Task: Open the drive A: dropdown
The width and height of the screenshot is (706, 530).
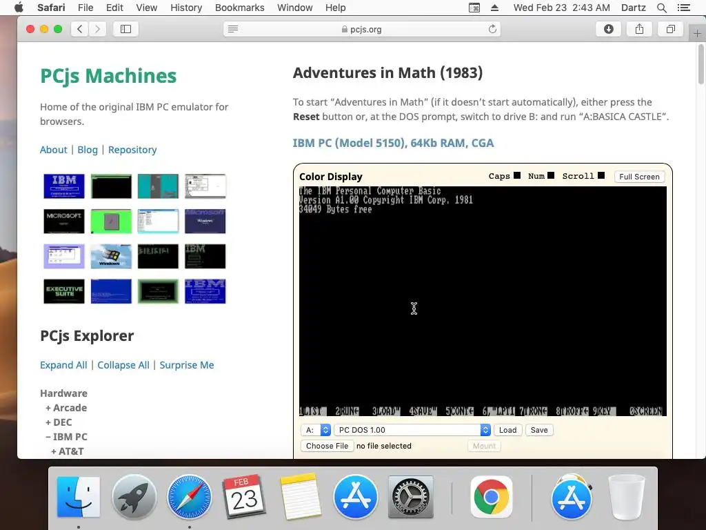Action: pyautogui.click(x=316, y=430)
